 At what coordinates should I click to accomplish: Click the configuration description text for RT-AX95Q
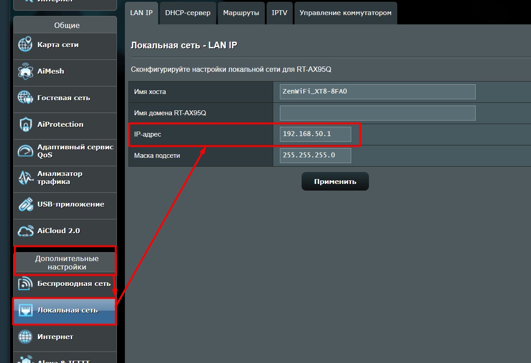(231, 70)
